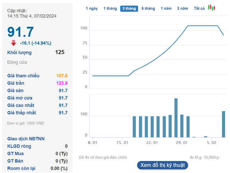Switch chart to '1 năm' range
This screenshot has height=173, width=230.
click(166, 8)
